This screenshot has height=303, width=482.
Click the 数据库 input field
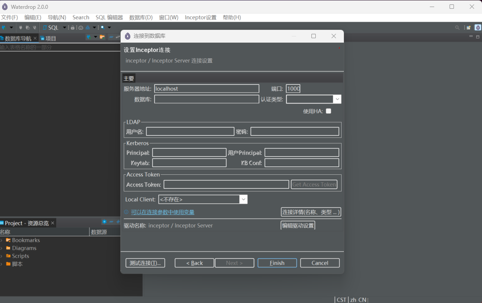point(207,99)
